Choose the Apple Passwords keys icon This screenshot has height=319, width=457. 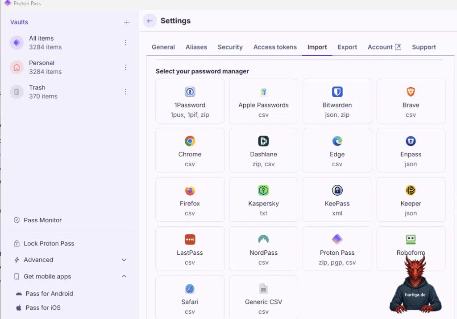[x=263, y=92]
